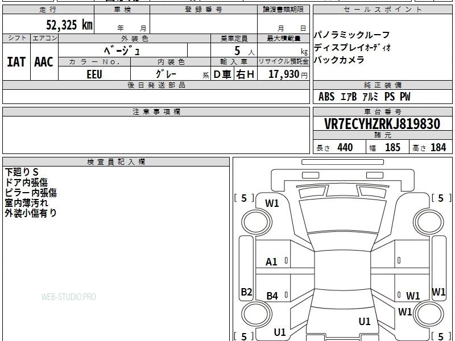
Task: Select the PS equipment label
Action: [x=390, y=97]
